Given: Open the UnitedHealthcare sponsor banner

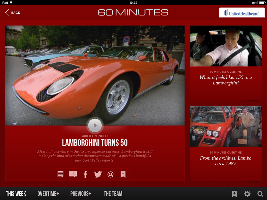Looking at the screenshot, I should click(242, 13).
